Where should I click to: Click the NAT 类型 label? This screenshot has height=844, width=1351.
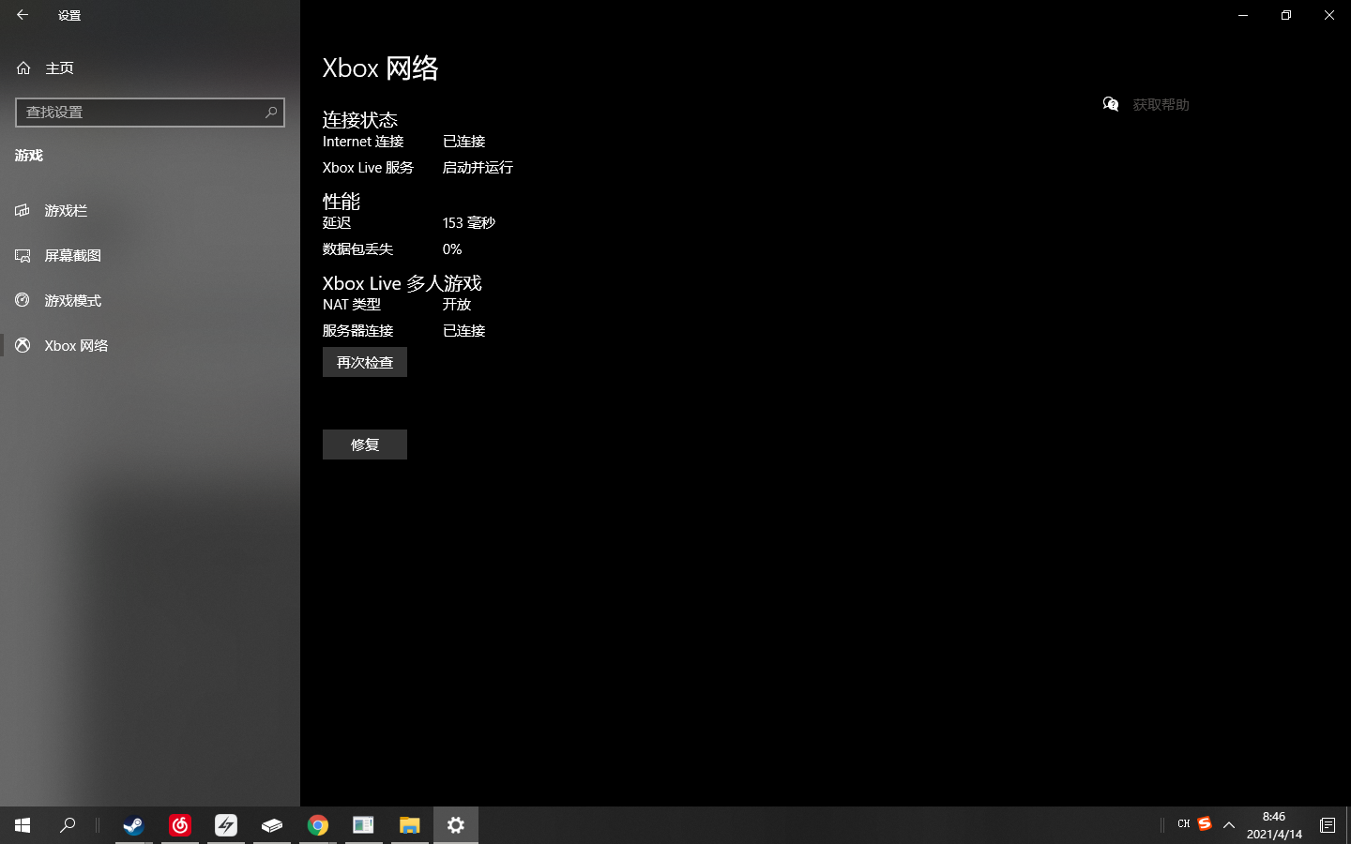point(352,305)
